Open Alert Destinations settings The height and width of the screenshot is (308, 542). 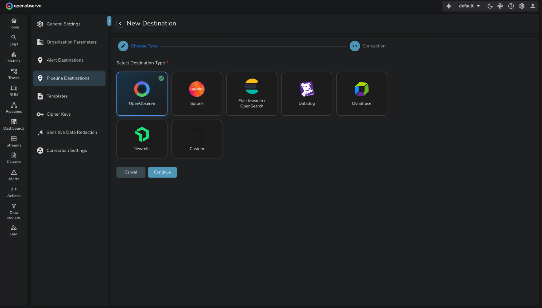tap(69, 60)
